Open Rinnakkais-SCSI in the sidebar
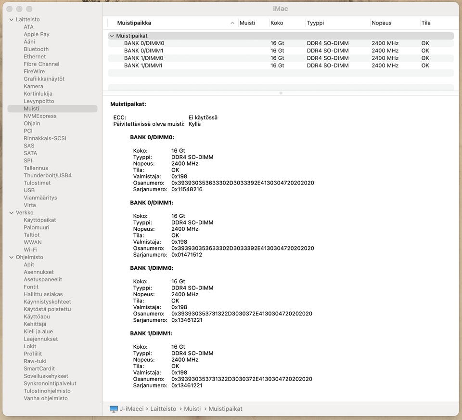This screenshot has height=420, width=462. (x=45, y=138)
